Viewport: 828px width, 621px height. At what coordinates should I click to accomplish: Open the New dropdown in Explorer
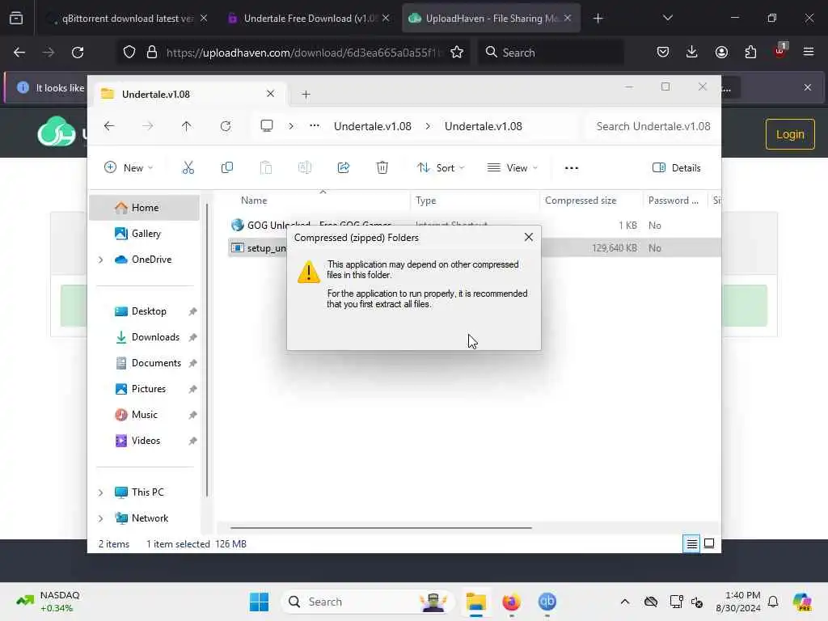tap(129, 168)
